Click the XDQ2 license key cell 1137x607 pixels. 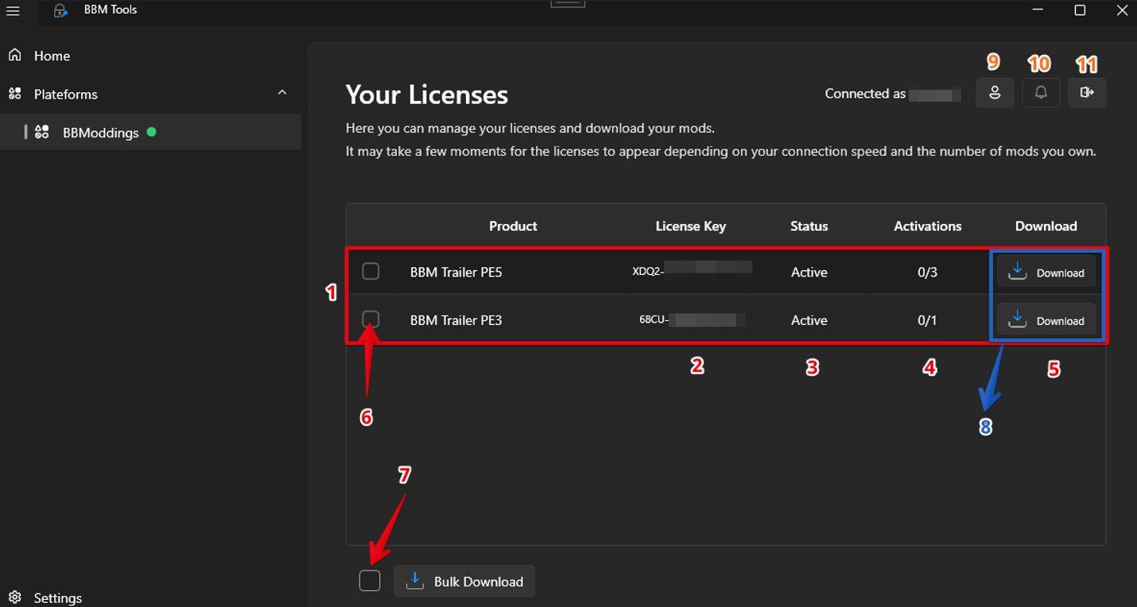tap(690, 271)
